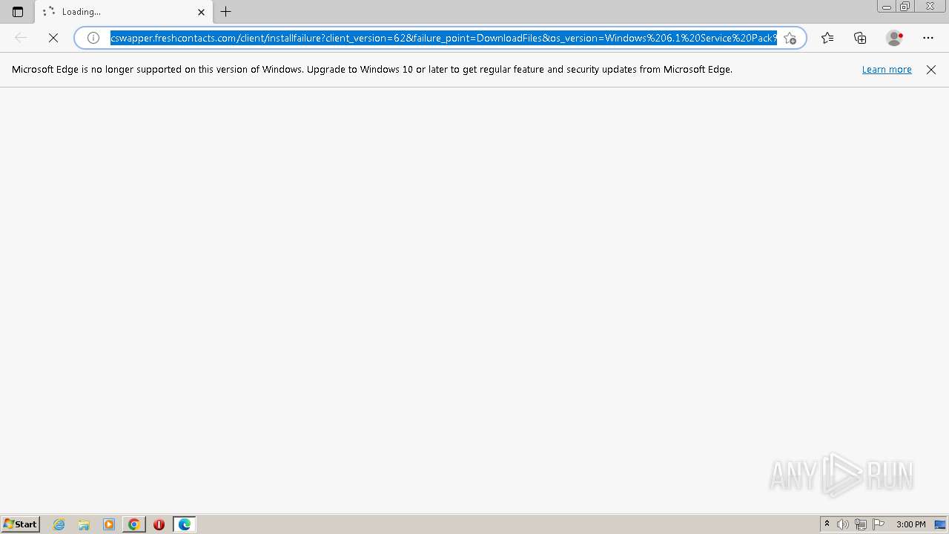This screenshot has height=534, width=949.
Task: Open the user profile avatar
Action: click(x=894, y=38)
